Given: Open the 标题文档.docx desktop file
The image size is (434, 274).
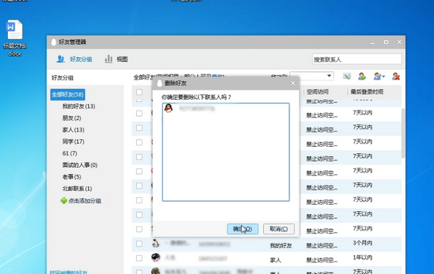Looking at the screenshot, I should (x=14, y=38).
